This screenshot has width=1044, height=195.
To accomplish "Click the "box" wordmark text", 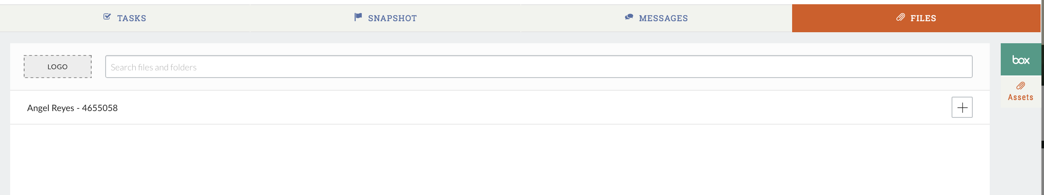I will click(1021, 60).
